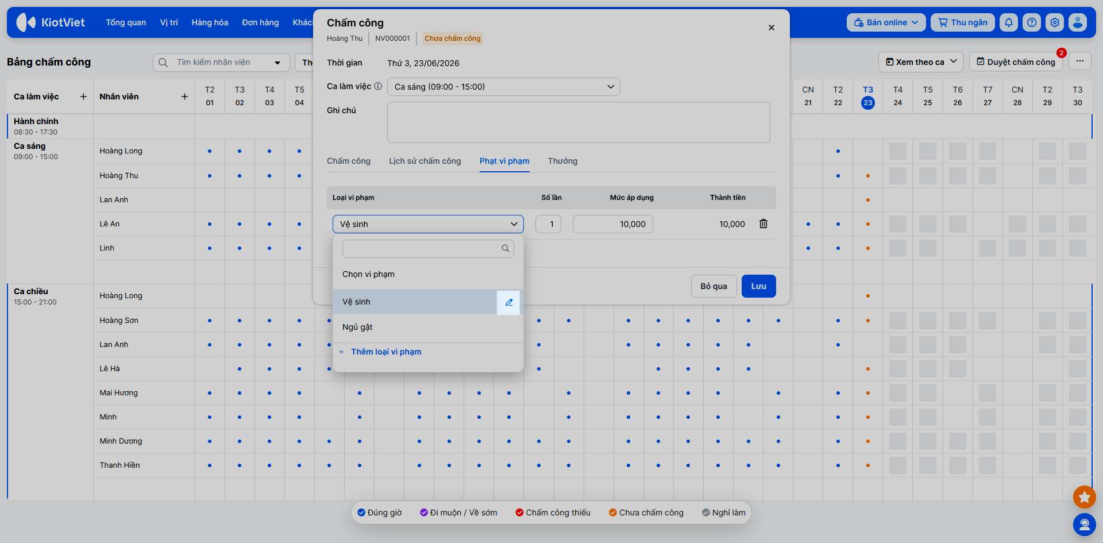Click the CN 28 date column header
The width and height of the screenshot is (1103, 543).
(1017, 97)
